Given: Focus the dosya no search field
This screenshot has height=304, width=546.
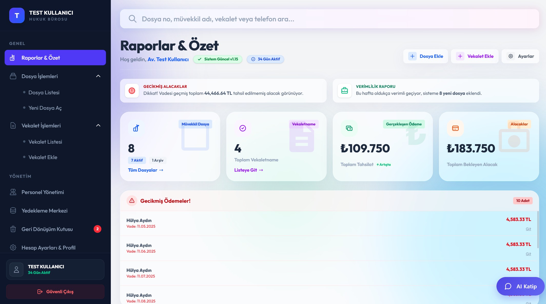Looking at the screenshot, I should pos(334,19).
